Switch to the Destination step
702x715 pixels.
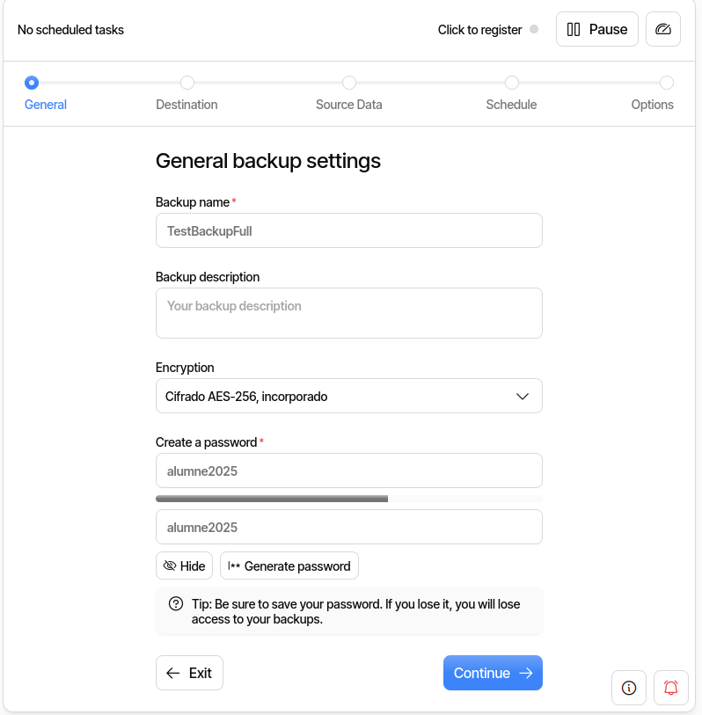coord(186,83)
